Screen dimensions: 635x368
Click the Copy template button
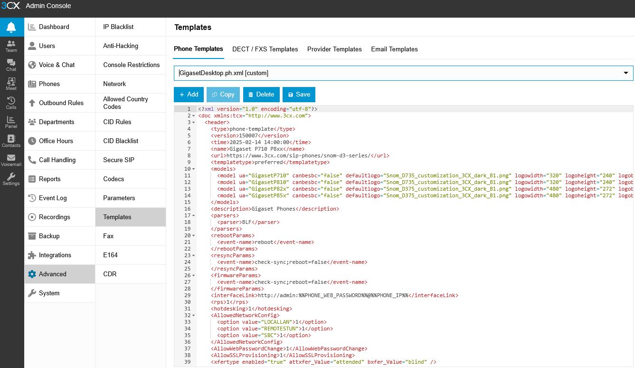pos(223,95)
